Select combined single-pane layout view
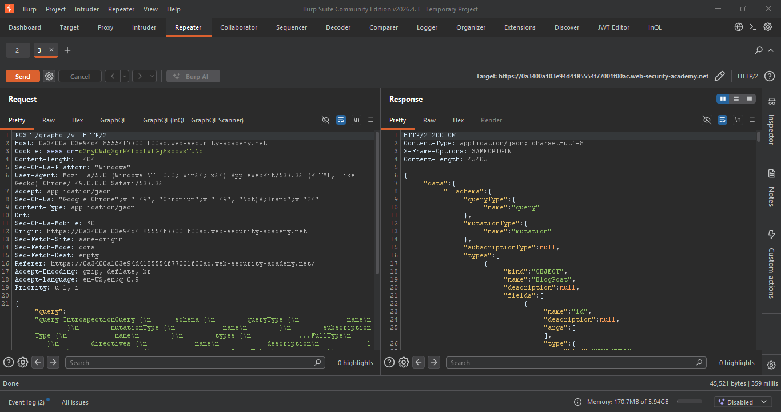This screenshot has width=781, height=412. pos(749,99)
